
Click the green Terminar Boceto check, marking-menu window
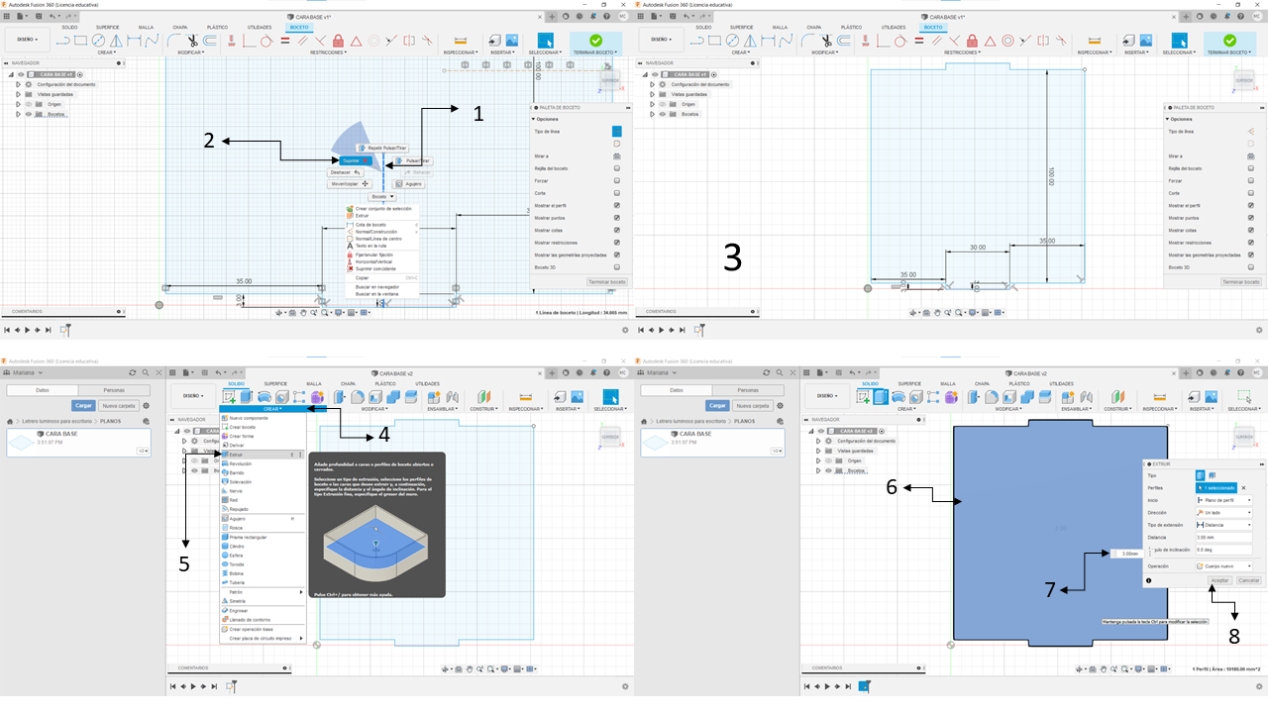pyautogui.click(x=595, y=41)
